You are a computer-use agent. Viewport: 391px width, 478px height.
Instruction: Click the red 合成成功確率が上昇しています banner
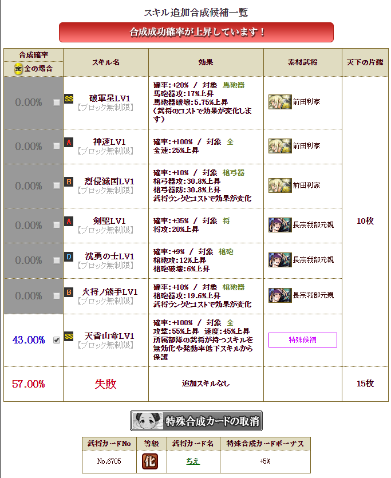tap(196, 32)
